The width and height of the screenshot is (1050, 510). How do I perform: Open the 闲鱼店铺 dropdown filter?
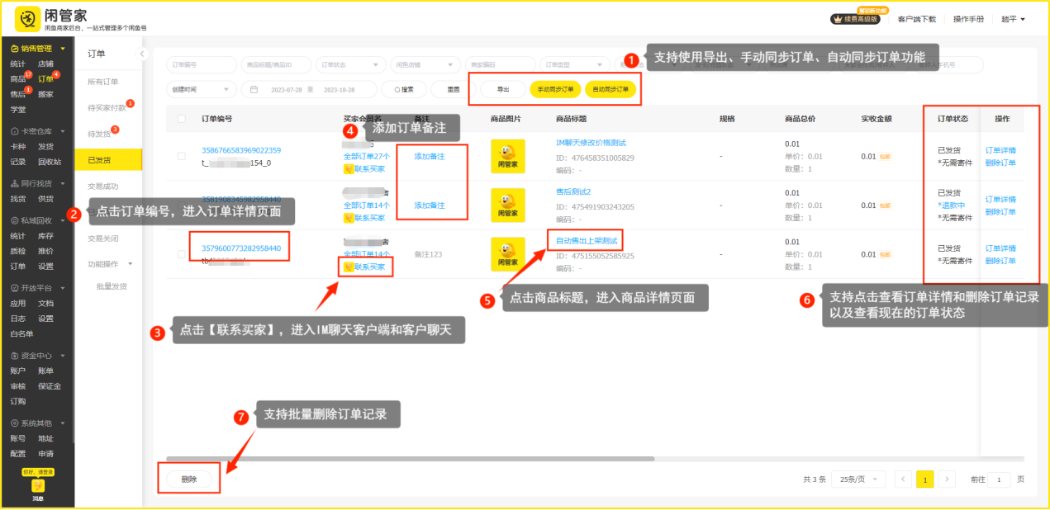click(425, 64)
